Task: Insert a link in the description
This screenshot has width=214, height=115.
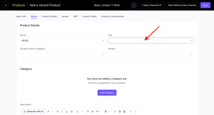Action: [x=115, y=111]
